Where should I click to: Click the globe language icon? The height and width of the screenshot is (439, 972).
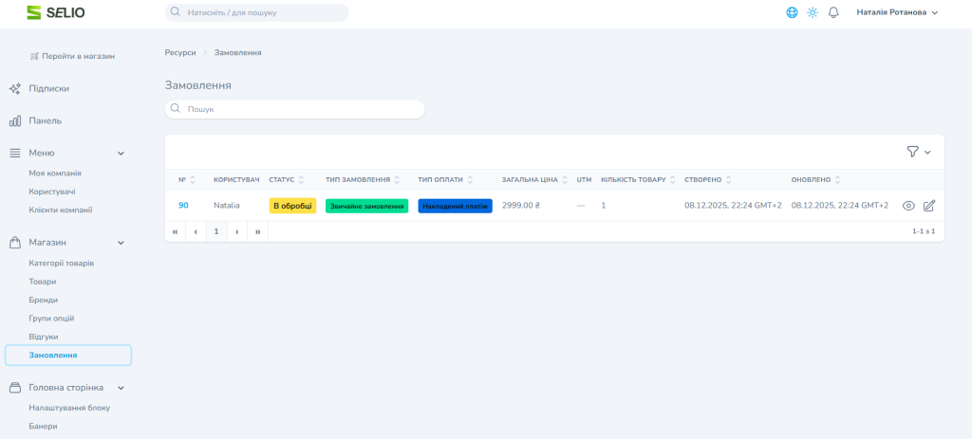click(792, 12)
